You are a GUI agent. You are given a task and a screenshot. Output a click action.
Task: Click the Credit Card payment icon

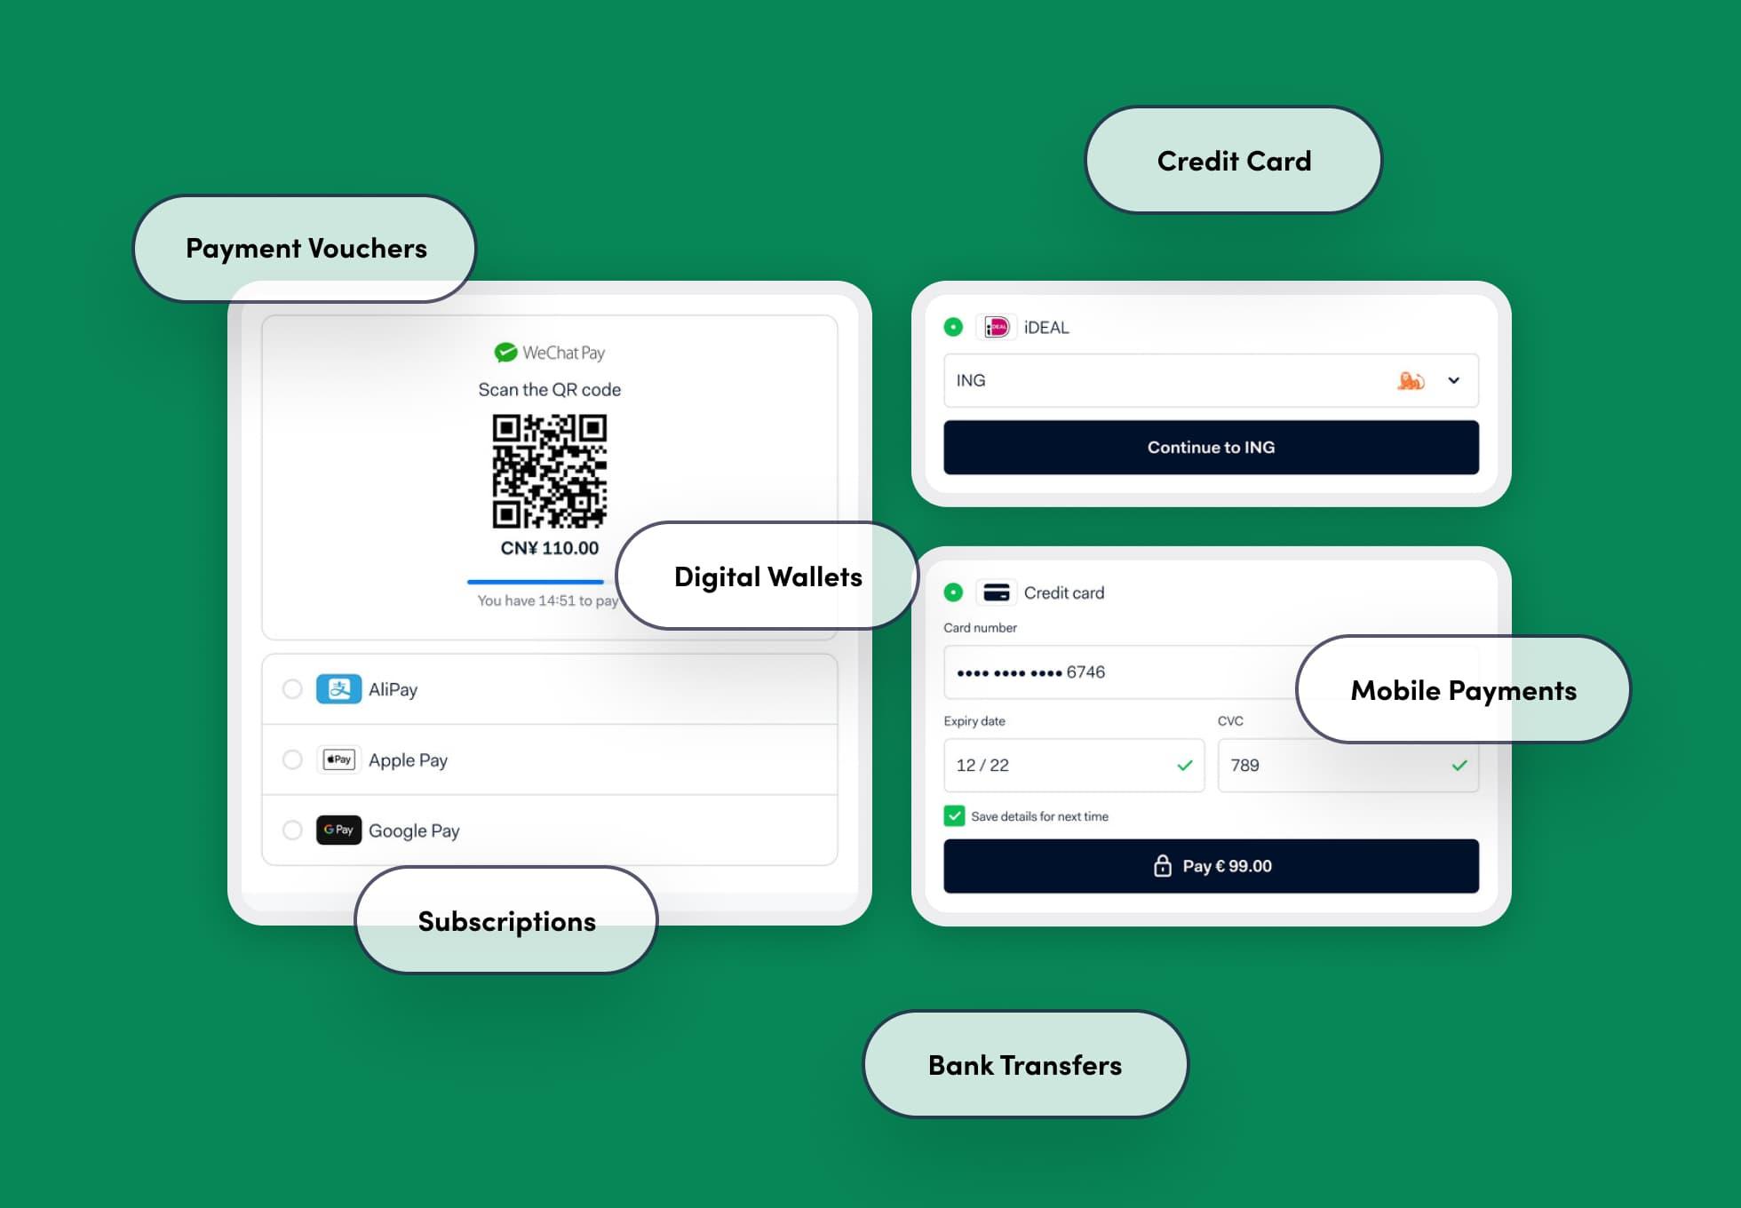coord(996,592)
